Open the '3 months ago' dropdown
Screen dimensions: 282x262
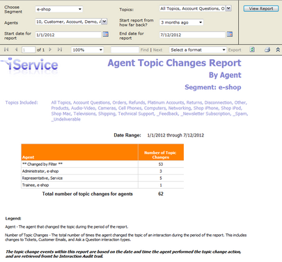point(182,22)
